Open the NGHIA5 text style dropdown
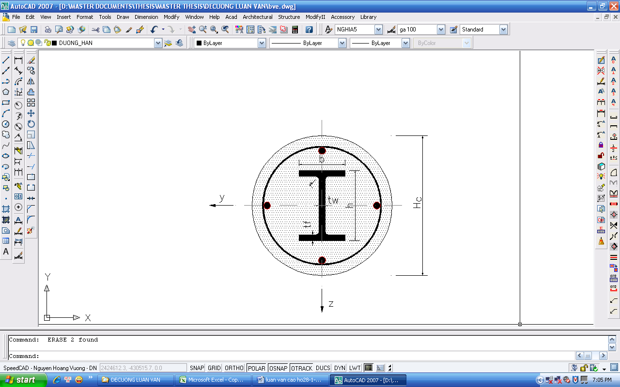This screenshot has height=387, width=620. (379, 30)
